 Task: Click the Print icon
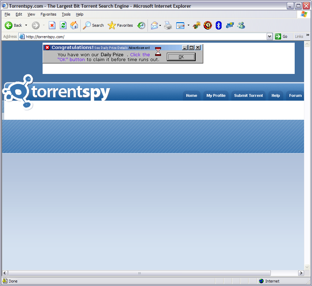click(x=168, y=25)
